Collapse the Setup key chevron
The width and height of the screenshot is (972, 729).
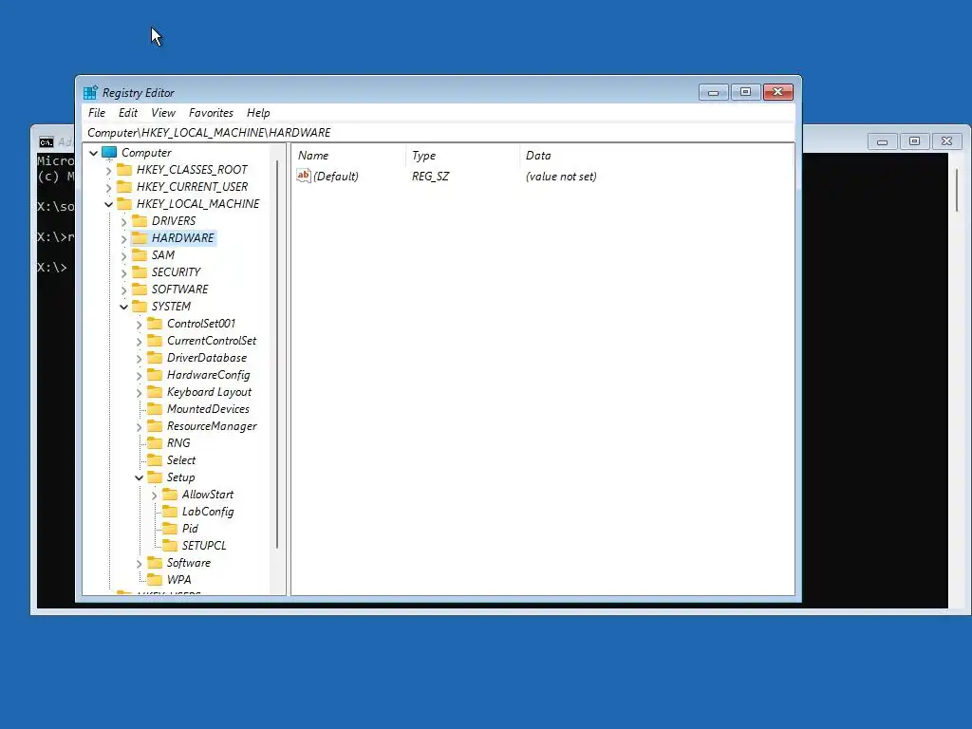(140, 478)
